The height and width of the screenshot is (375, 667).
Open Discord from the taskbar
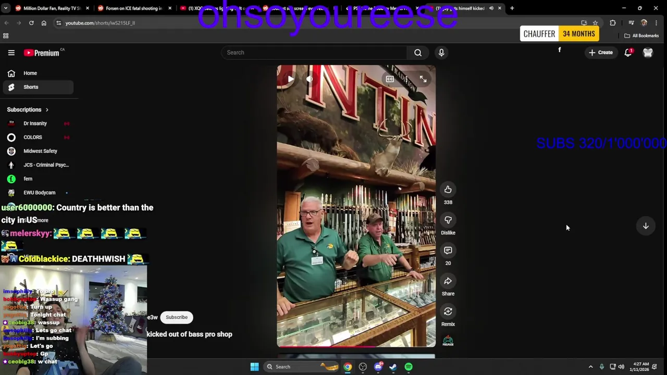(x=378, y=367)
